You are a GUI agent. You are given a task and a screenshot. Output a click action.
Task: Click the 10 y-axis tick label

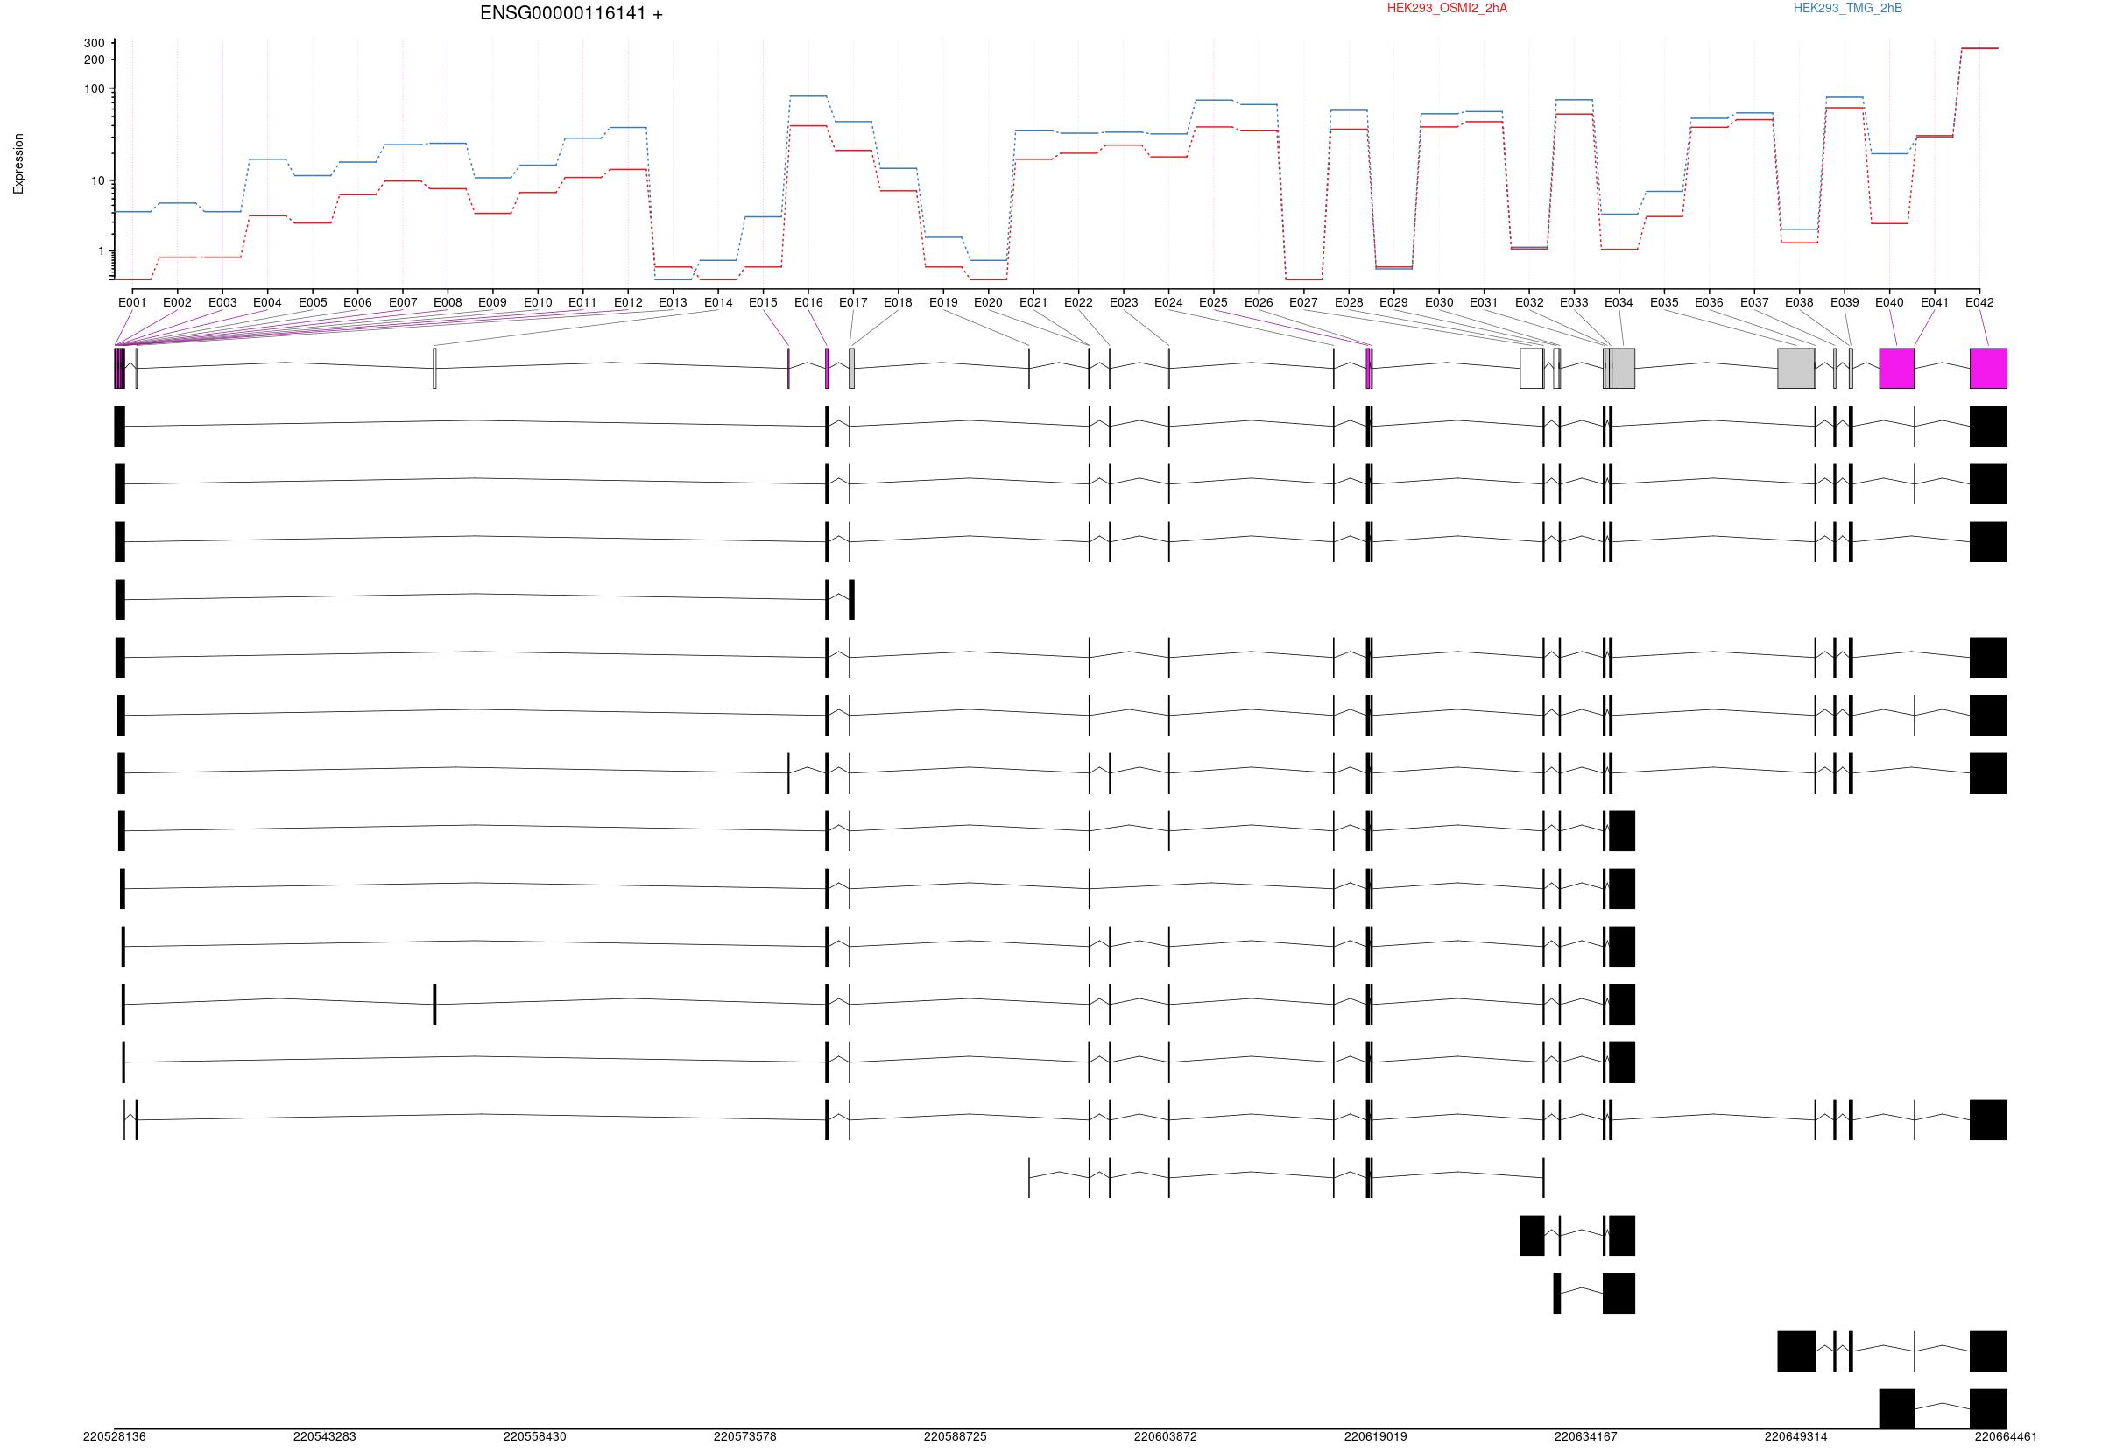97,181
